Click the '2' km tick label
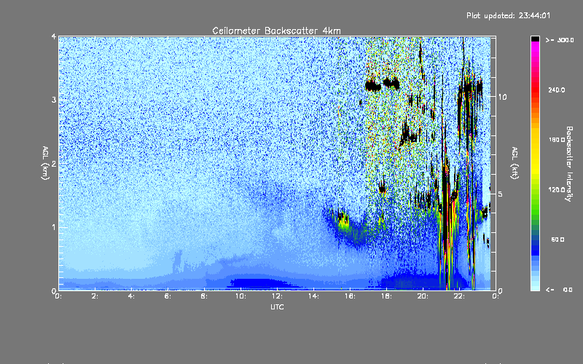583x364 pixels. (x=54, y=163)
